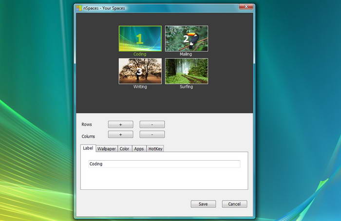The image size is (341, 221).
Task: Click the nSpaces - Your Spaces title
Action: 104,8
